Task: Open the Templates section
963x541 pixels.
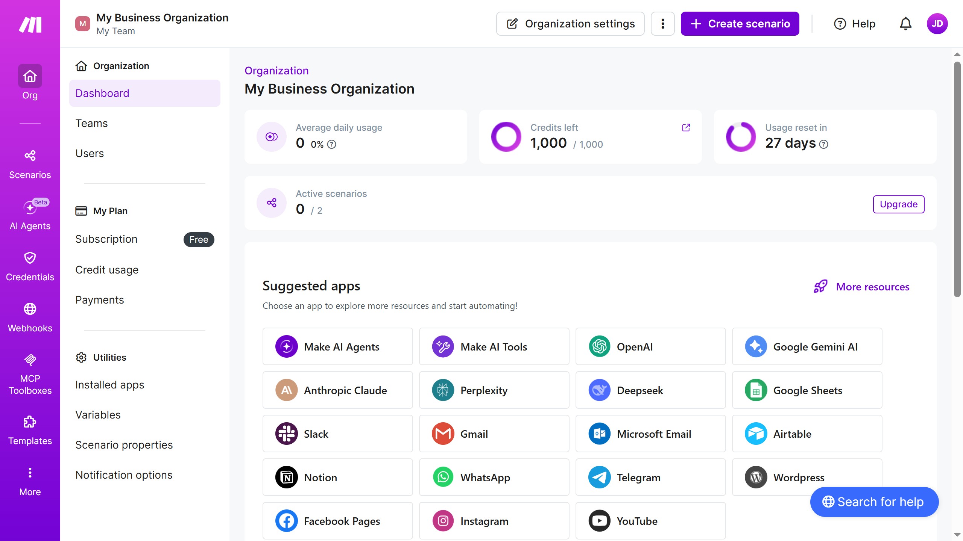Action: point(30,431)
